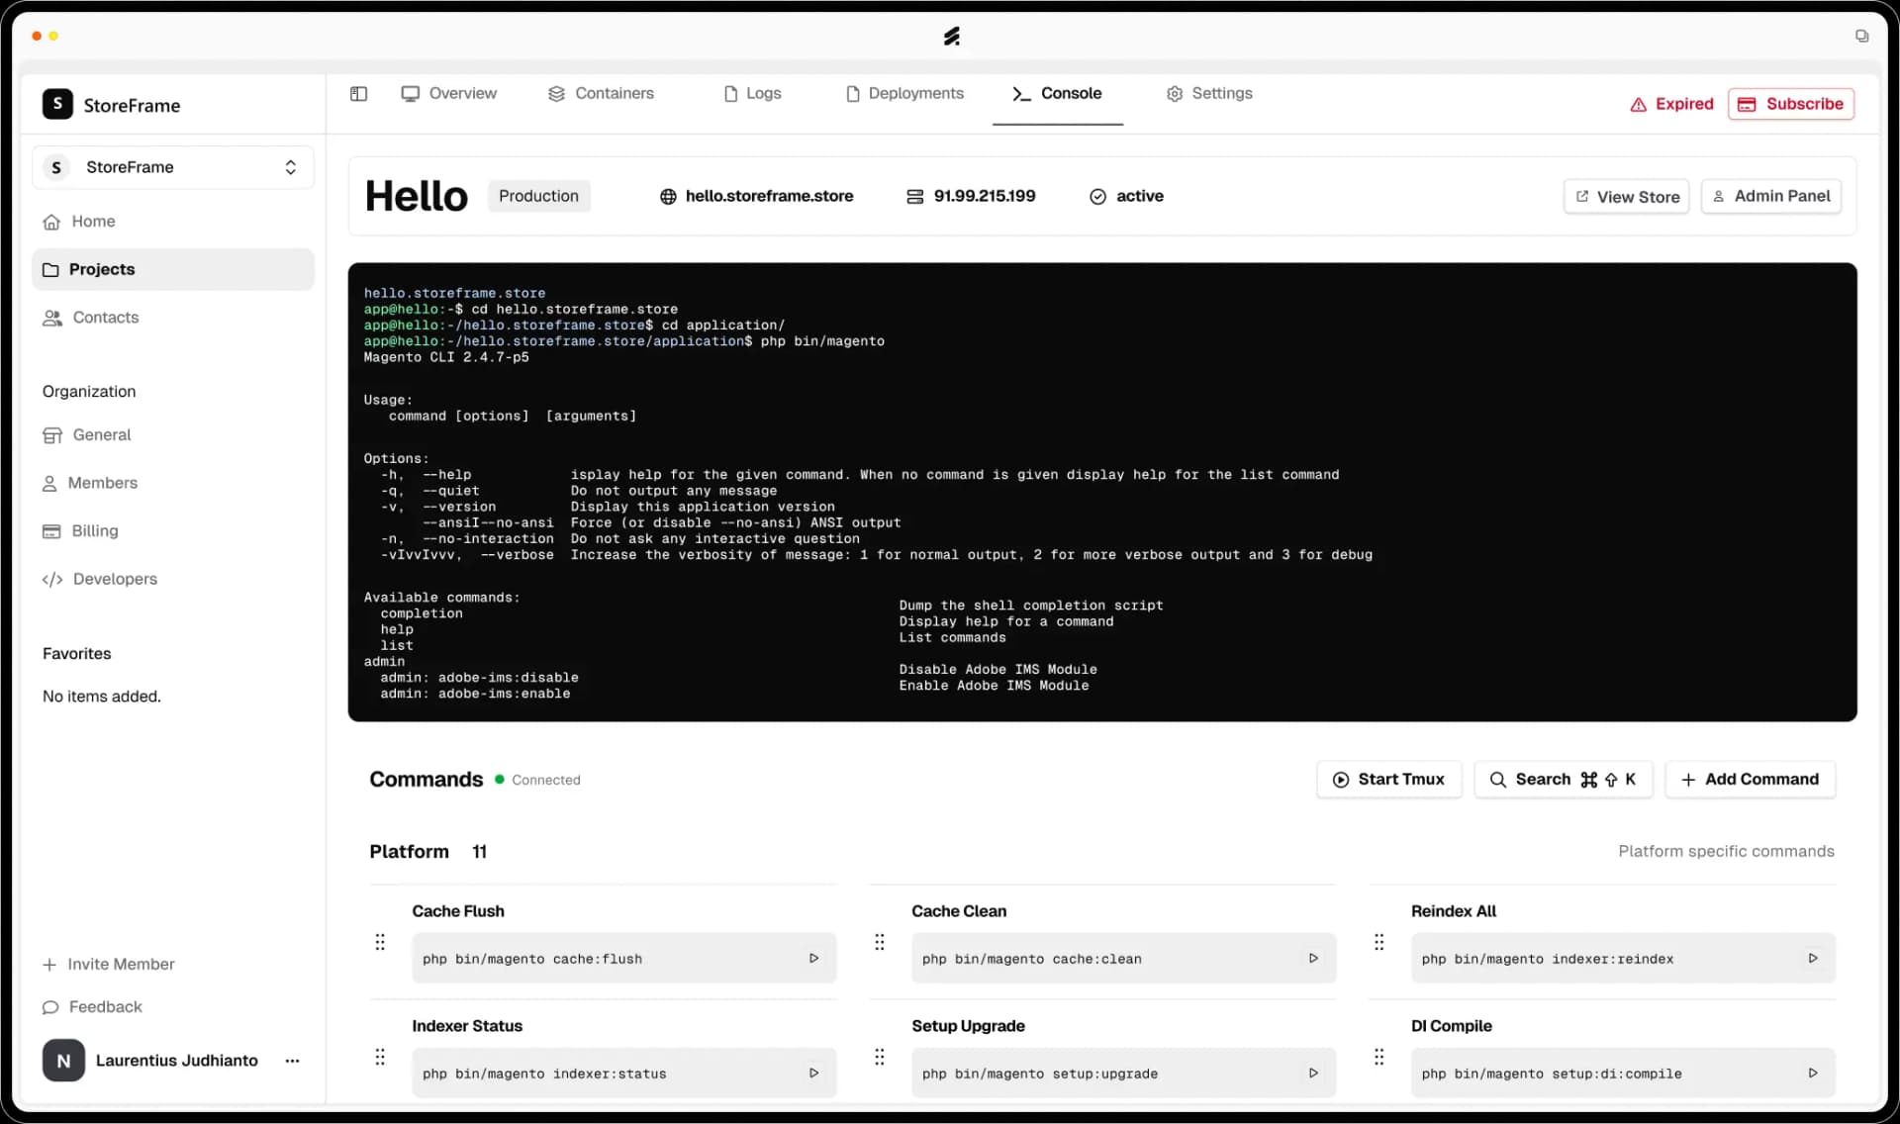Click the active status checkmark icon

1097,196
